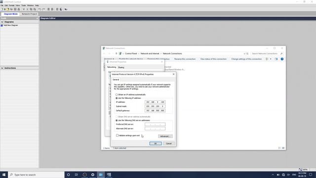This screenshot has height=178, width=316.
Task: Open the notification center icon
Action: [311, 175]
